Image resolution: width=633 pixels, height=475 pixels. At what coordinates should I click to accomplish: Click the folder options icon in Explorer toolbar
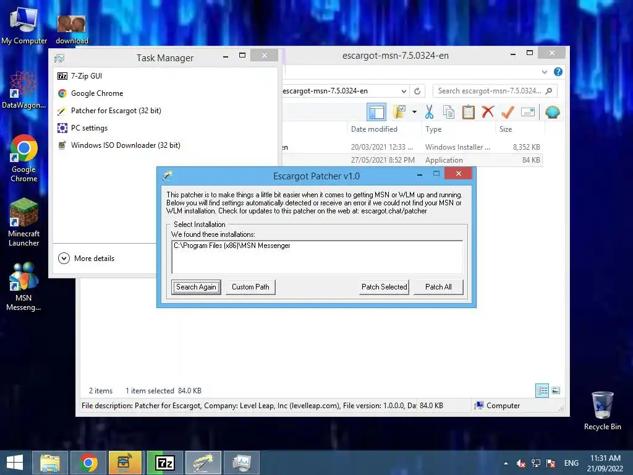coord(399,112)
